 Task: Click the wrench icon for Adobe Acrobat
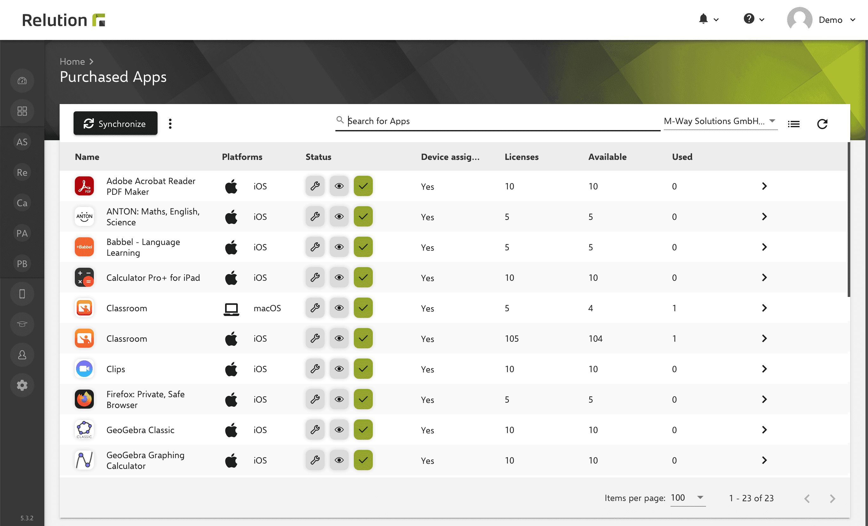click(x=315, y=186)
